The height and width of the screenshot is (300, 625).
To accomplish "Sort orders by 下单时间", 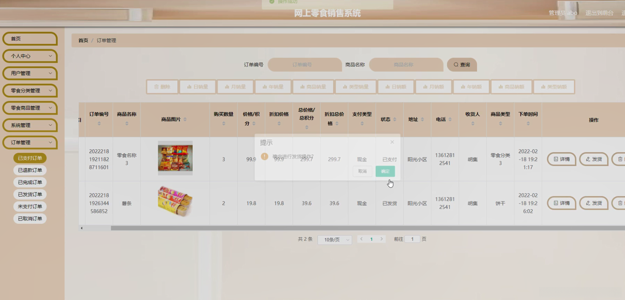I will [x=528, y=123].
